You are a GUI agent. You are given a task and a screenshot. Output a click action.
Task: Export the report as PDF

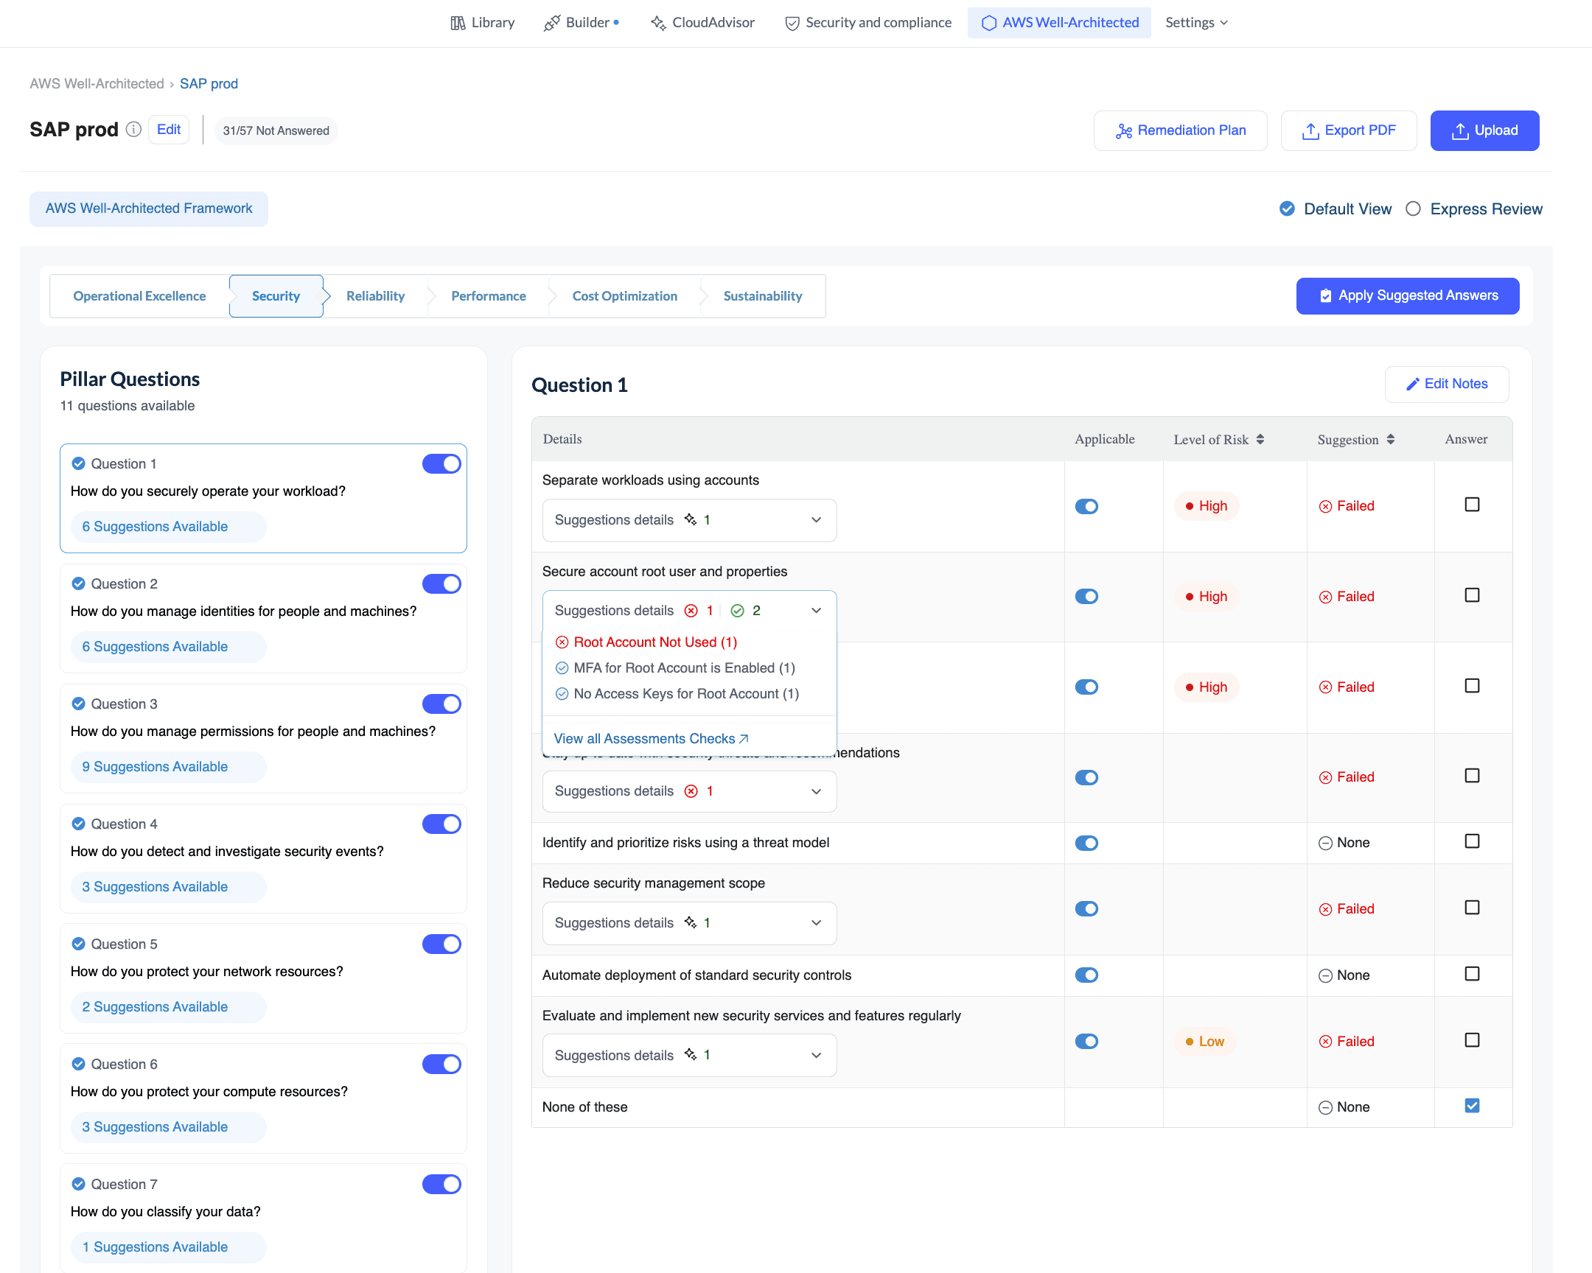click(1348, 130)
